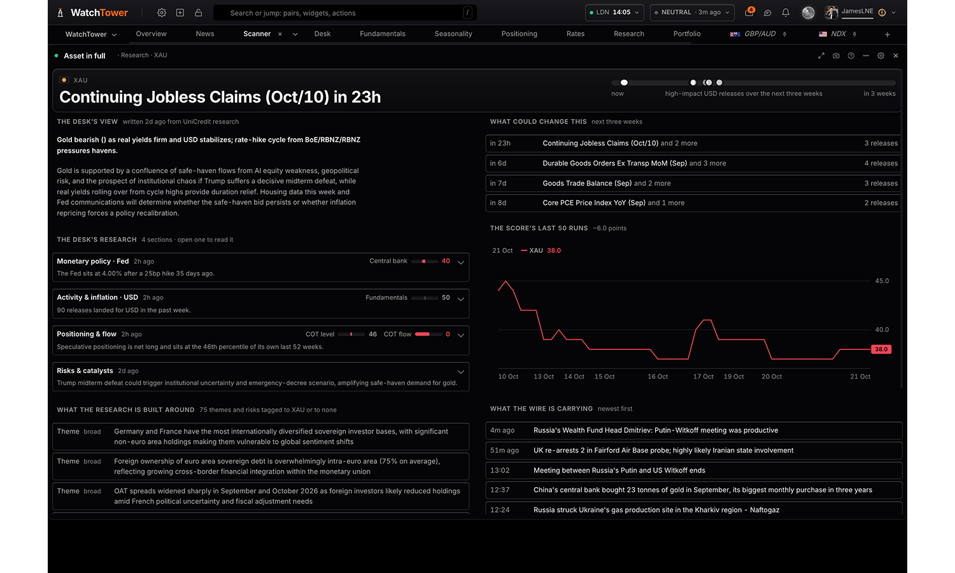The width and height of the screenshot is (955, 573).
Task: Click the pin icon next to NDX
Action: [x=854, y=34]
